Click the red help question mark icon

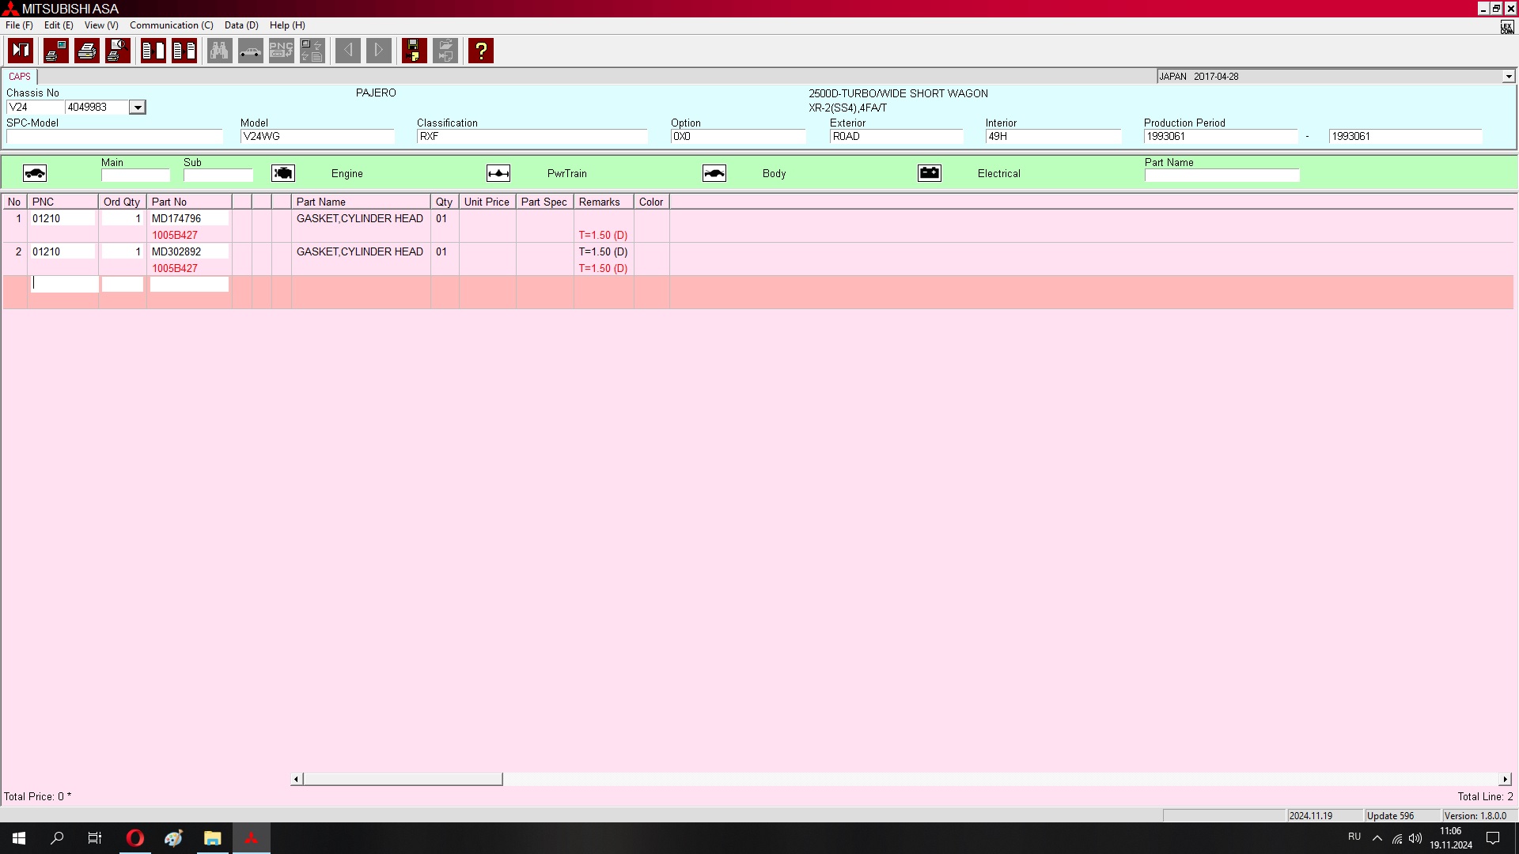tap(480, 51)
